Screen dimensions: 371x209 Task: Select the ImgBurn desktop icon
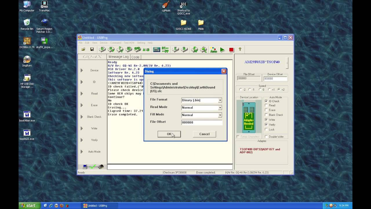point(27,61)
